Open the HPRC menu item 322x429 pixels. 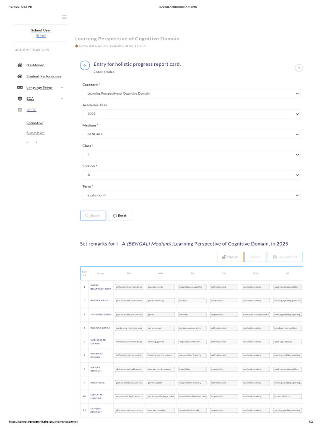click(x=31, y=110)
